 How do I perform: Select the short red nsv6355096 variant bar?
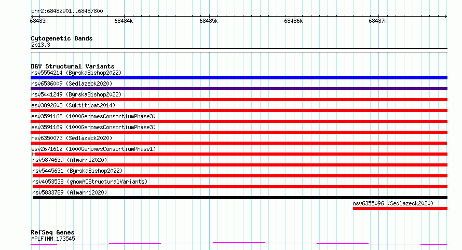pos(400,209)
